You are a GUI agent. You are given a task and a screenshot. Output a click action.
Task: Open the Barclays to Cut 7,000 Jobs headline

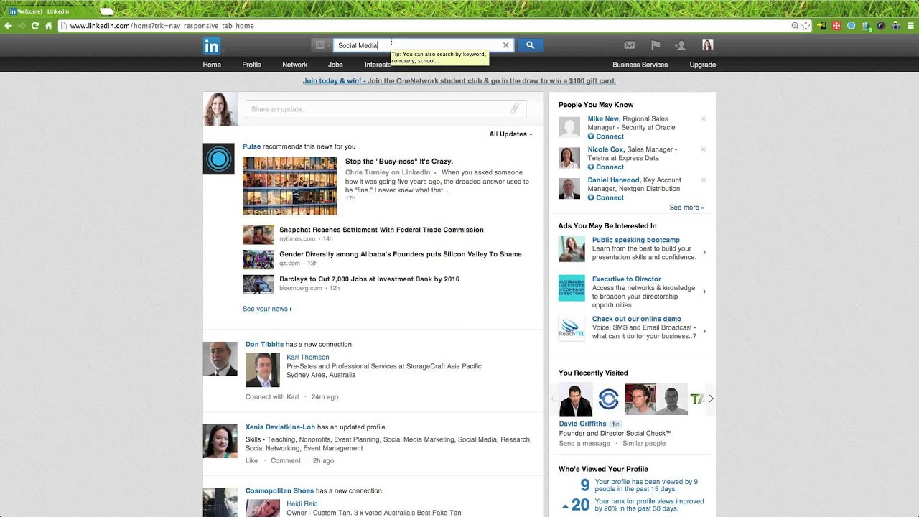click(369, 279)
